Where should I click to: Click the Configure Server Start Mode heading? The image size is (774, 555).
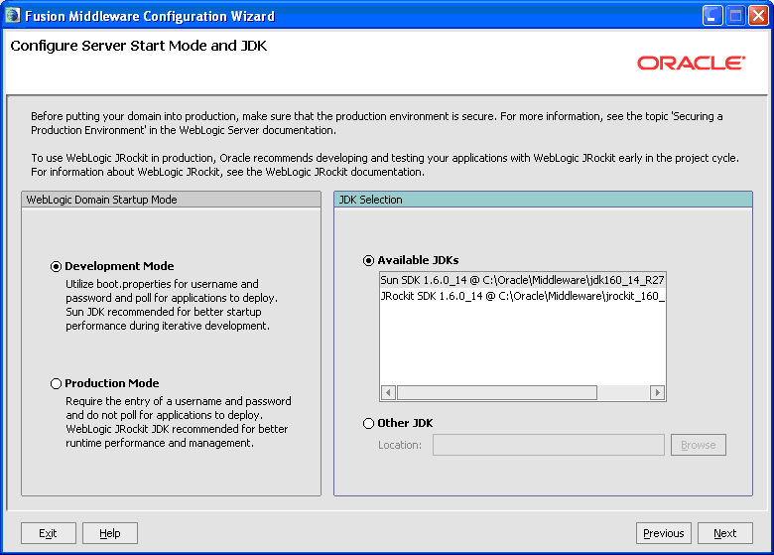[x=138, y=46]
